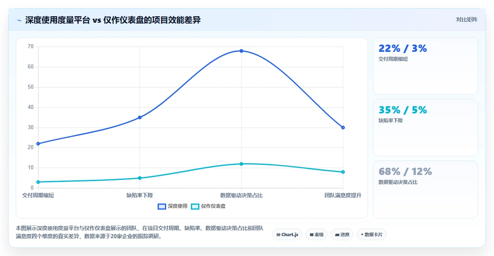Click the y-axis value 70
Image resolution: width=494 pixels, height=256 pixels.
(31, 47)
